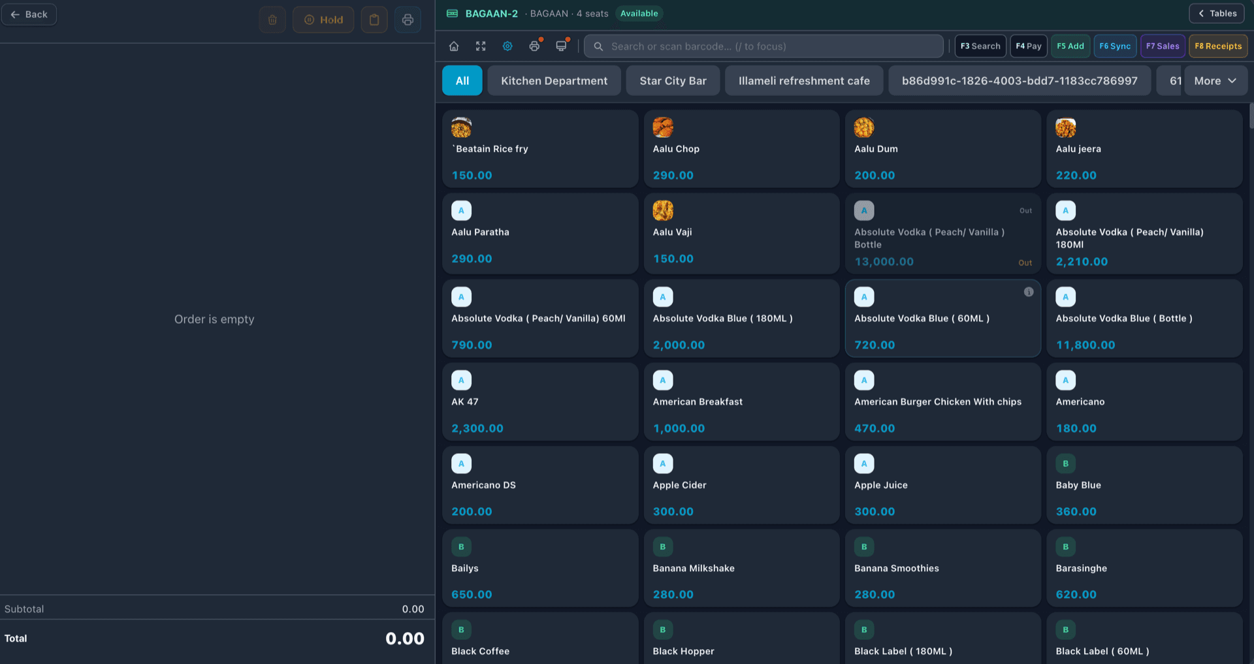Click the Hold order button

323,20
